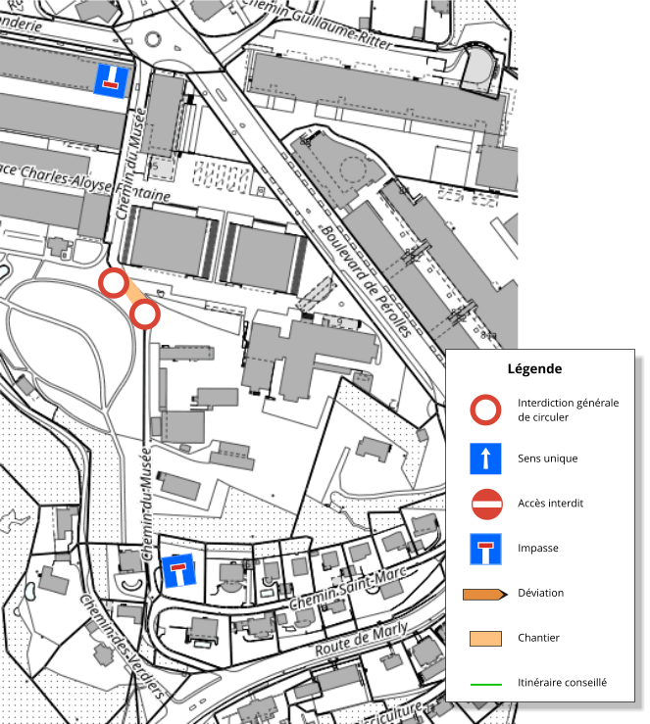Screen dimensions: 650x724
Task: Select the lower-right red no-traffic circle on the map
Action: coord(145,314)
